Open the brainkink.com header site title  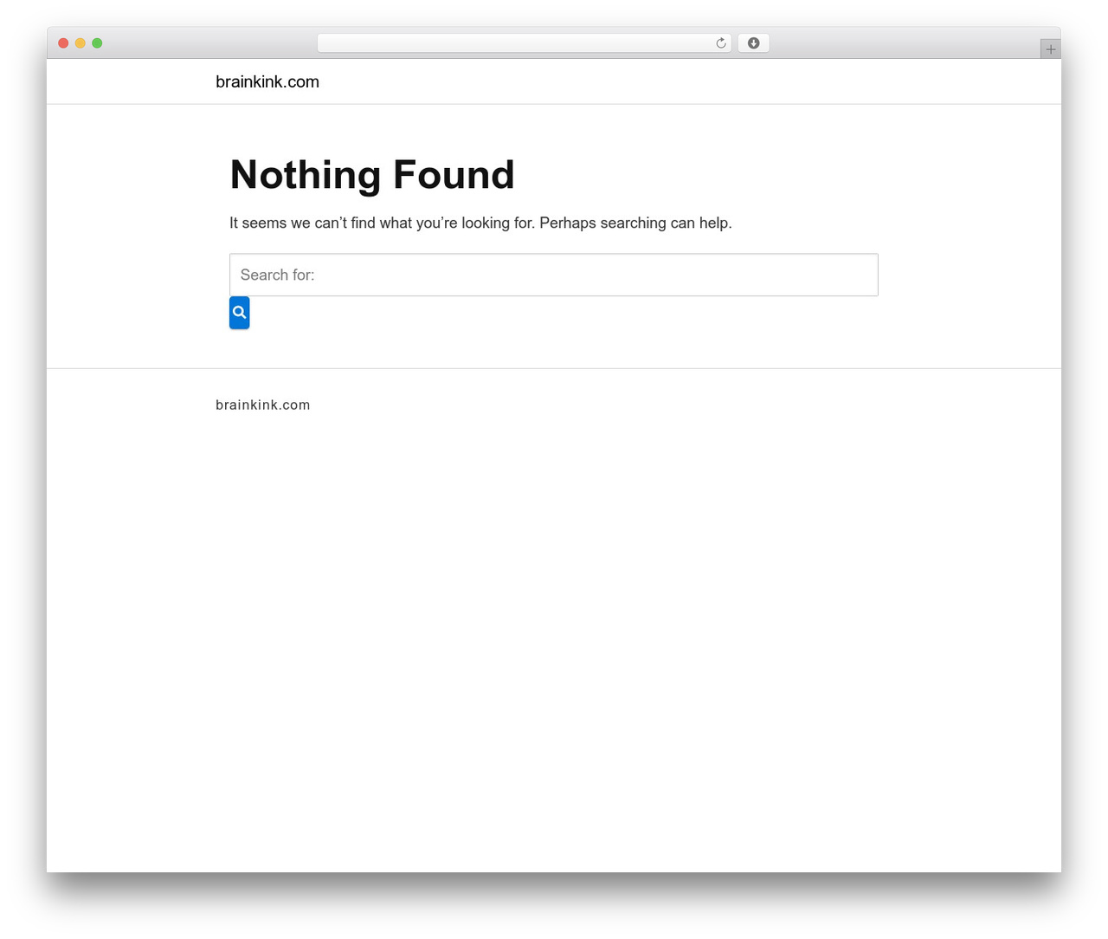pyautogui.click(x=267, y=81)
